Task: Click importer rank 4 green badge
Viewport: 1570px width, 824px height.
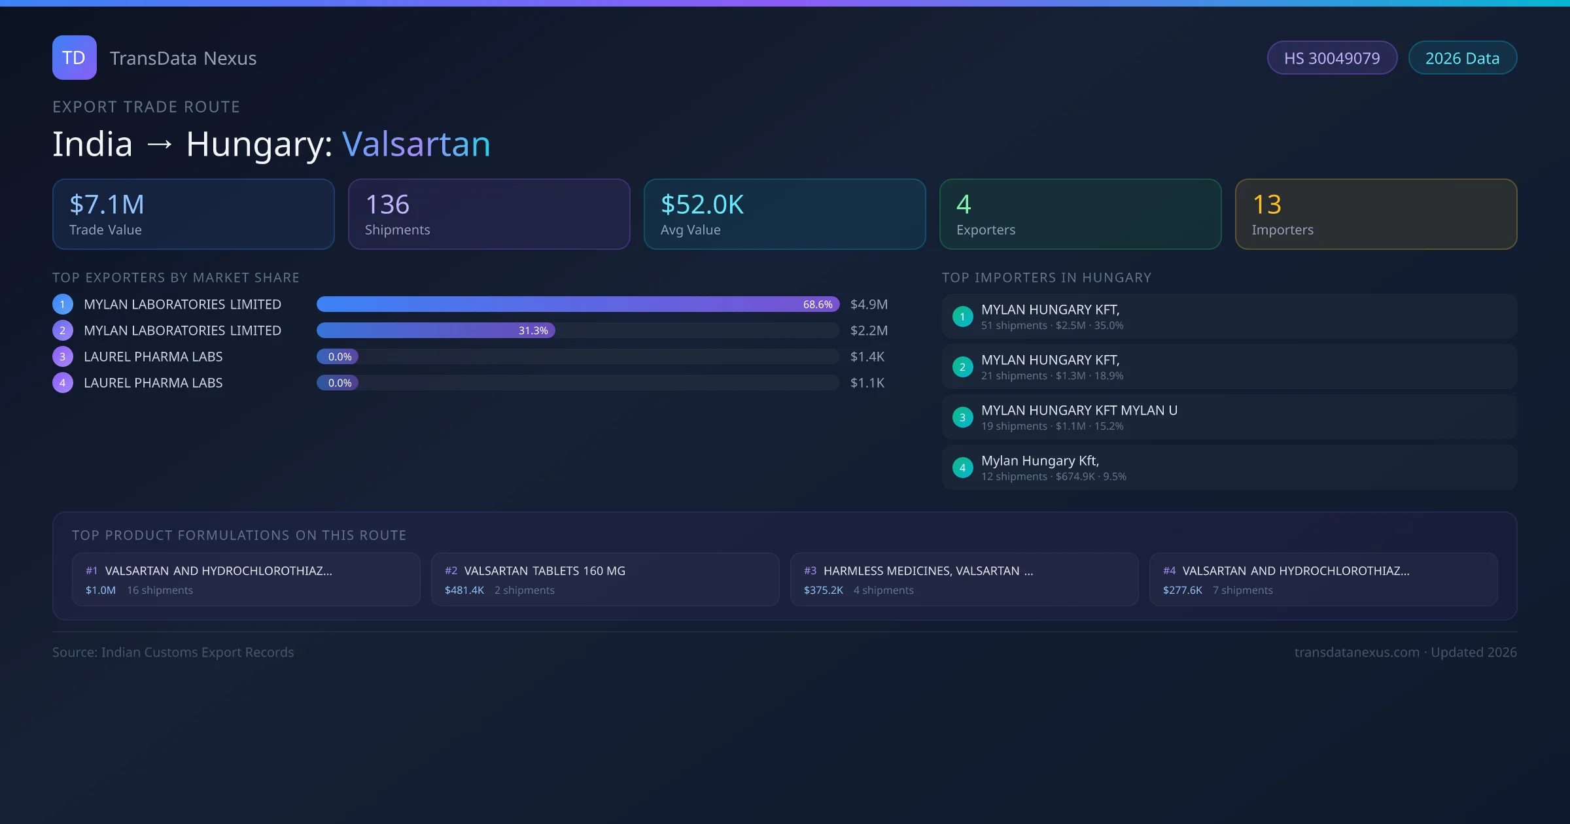Action: 962,468
